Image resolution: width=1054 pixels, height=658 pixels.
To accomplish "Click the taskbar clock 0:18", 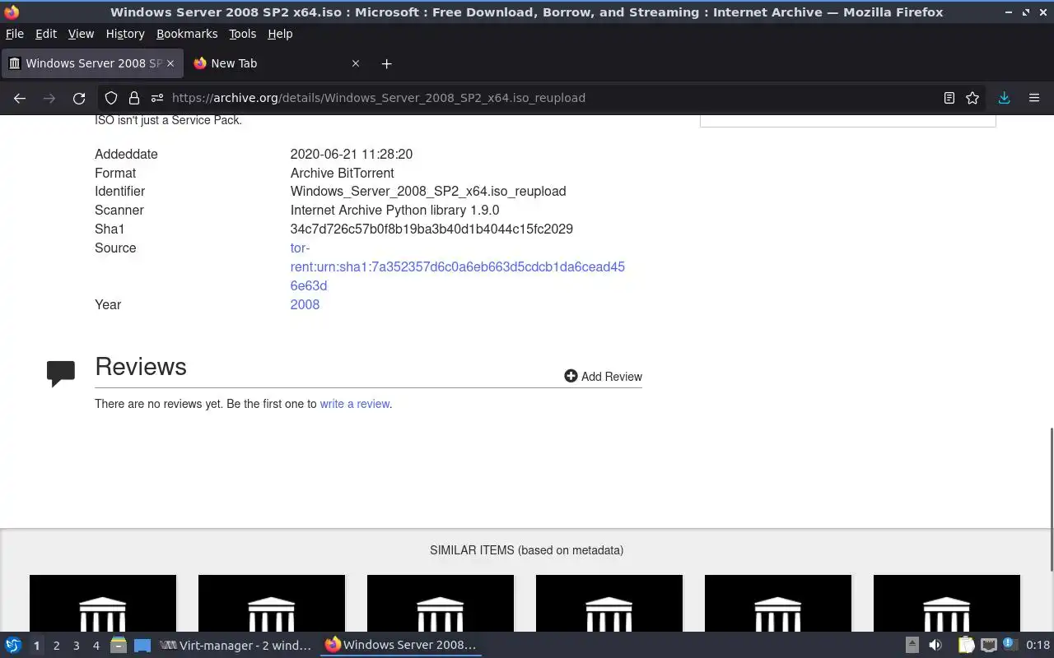I will (x=1038, y=645).
